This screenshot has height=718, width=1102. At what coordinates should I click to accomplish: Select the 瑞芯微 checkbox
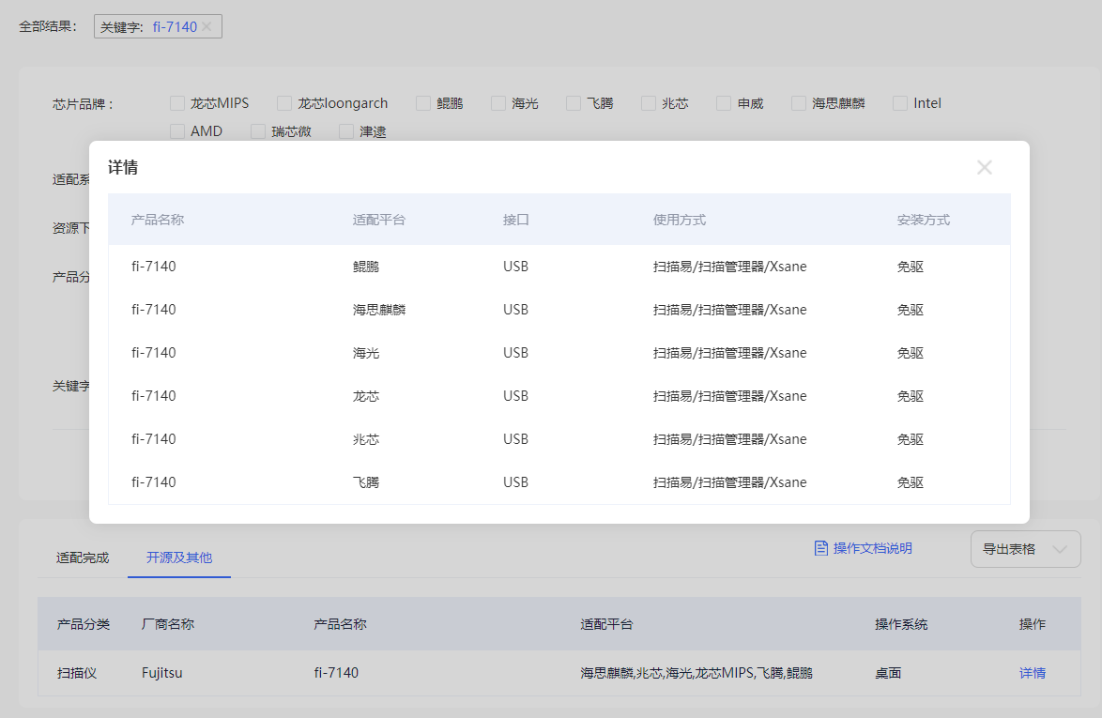(258, 131)
